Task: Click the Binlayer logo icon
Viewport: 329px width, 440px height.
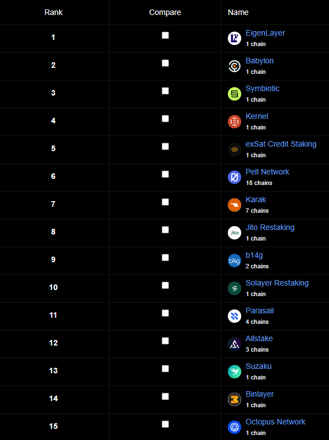Action: pyautogui.click(x=235, y=399)
